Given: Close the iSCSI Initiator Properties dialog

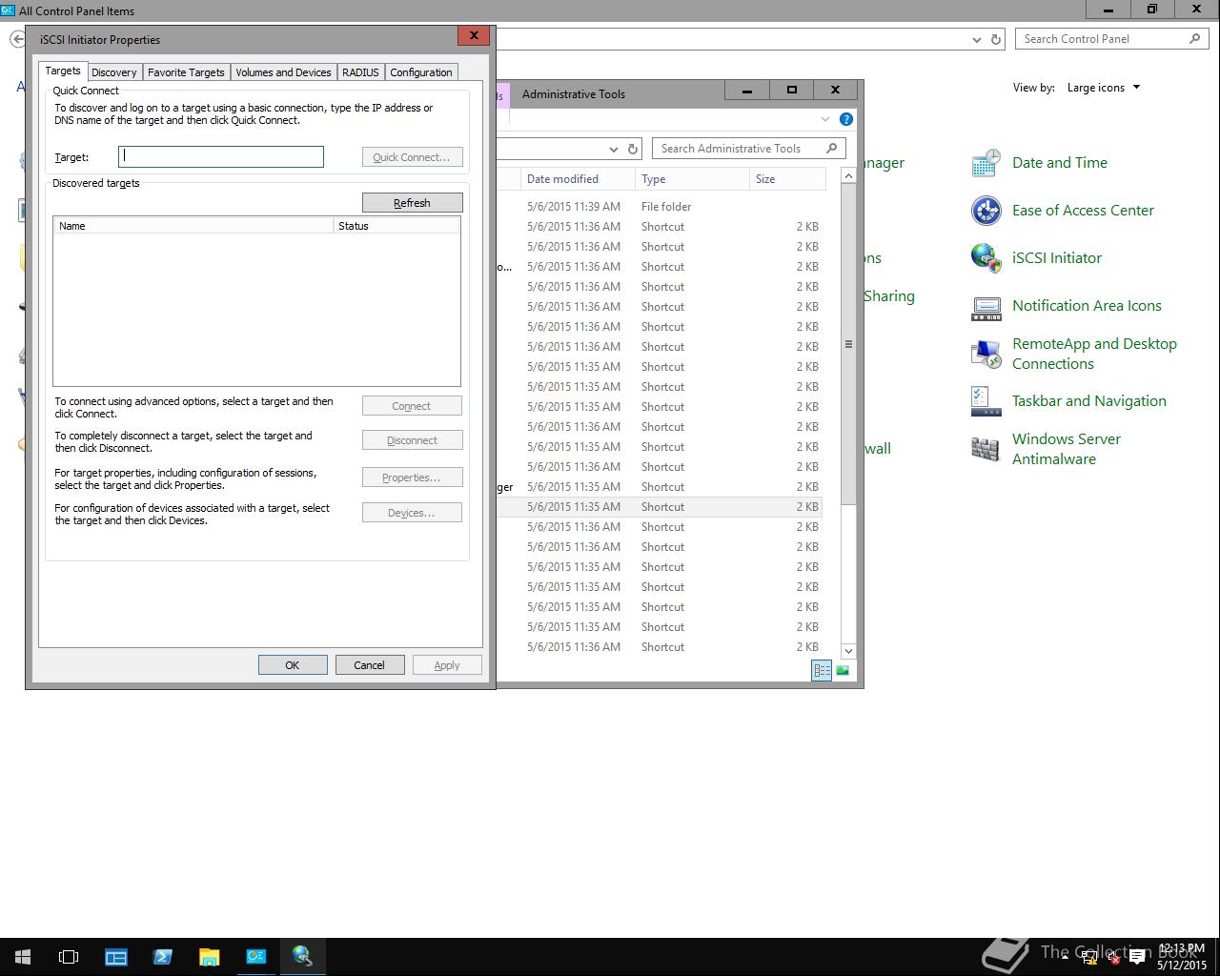Looking at the screenshot, I should 474,36.
